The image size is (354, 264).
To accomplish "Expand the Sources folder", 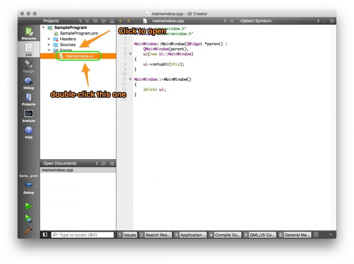I will click(x=49, y=44).
